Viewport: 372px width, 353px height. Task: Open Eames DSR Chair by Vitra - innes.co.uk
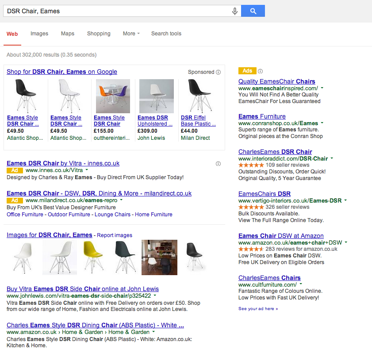click(63, 164)
